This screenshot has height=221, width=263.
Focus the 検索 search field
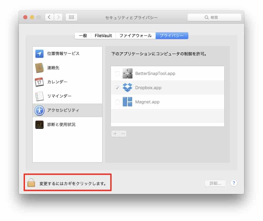214,17
